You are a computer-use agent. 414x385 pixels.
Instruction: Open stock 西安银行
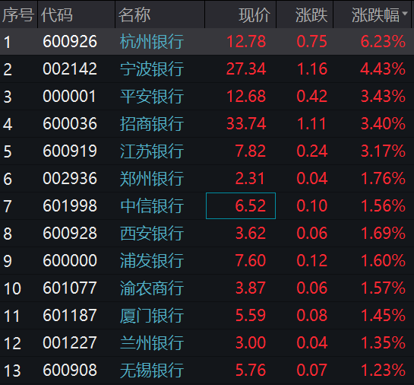(152, 234)
